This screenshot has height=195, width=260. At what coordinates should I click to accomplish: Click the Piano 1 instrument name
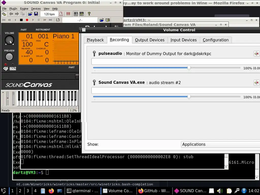(x=64, y=36)
